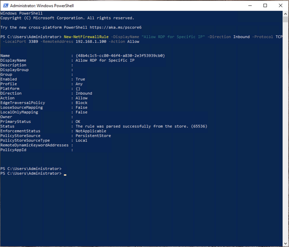Click the 'OK' value for PrimaryStatus
Screen dimensions: 289x247
click(x=78, y=122)
